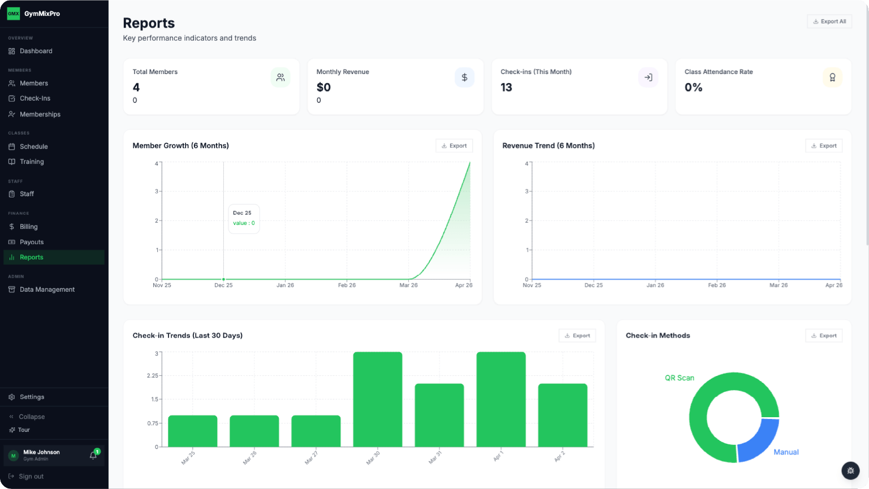Go to the Schedule section
869x489 pixels.
click(34, 146)
